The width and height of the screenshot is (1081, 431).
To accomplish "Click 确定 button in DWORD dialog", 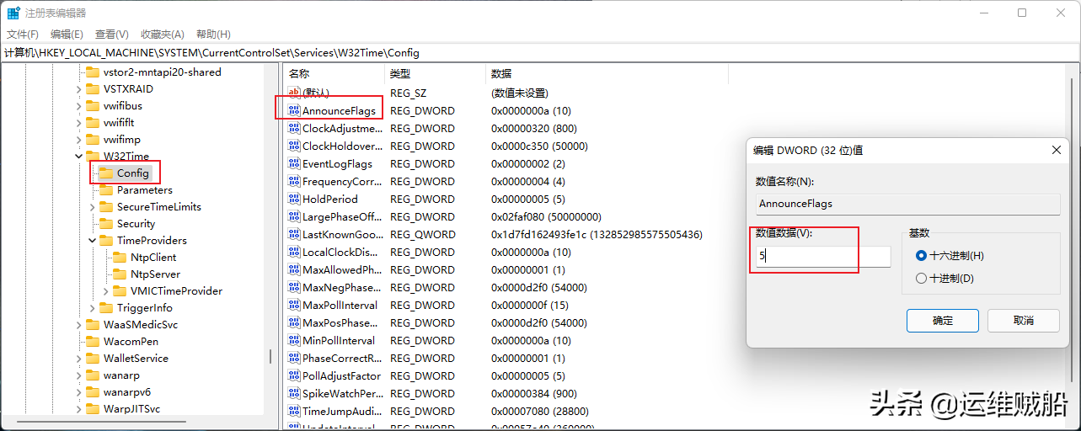I will (943, 321).
